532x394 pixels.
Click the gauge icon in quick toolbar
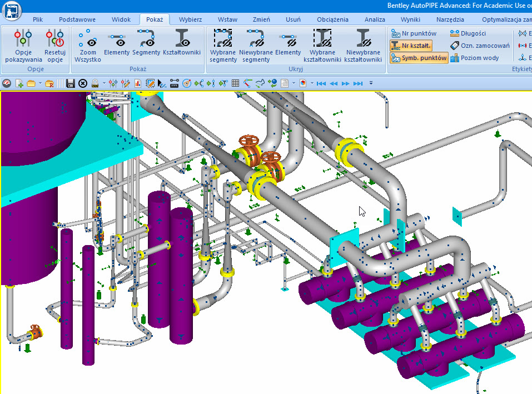tap(7, 83)
